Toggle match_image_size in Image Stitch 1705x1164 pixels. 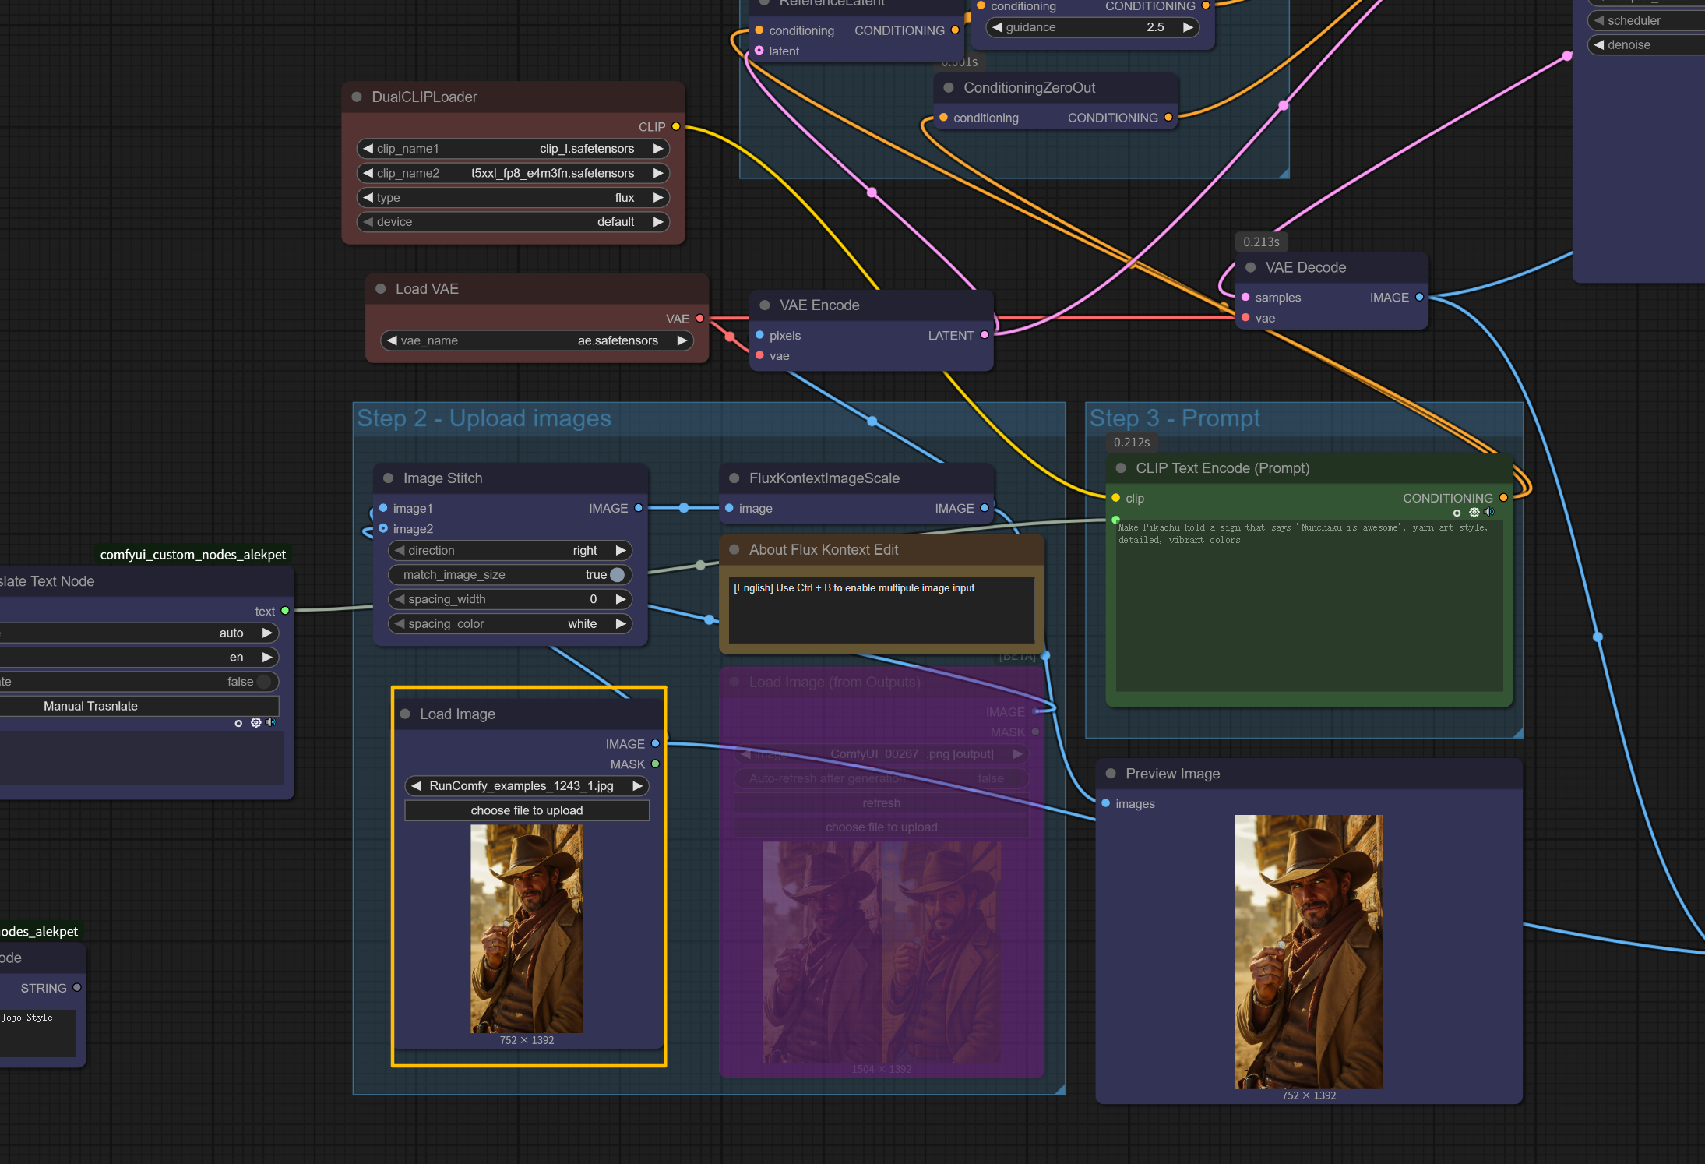click(510, 575)
